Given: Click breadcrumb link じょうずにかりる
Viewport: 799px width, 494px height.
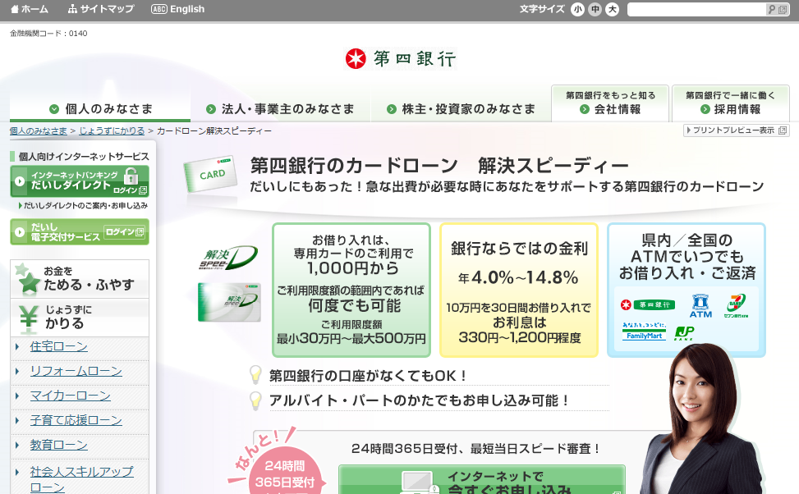Looking at the screenshot, I should point(112,130).
